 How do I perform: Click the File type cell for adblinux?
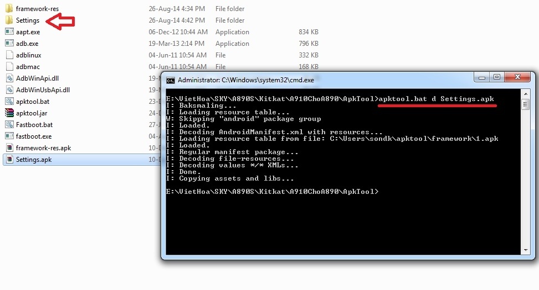point(220,55)
